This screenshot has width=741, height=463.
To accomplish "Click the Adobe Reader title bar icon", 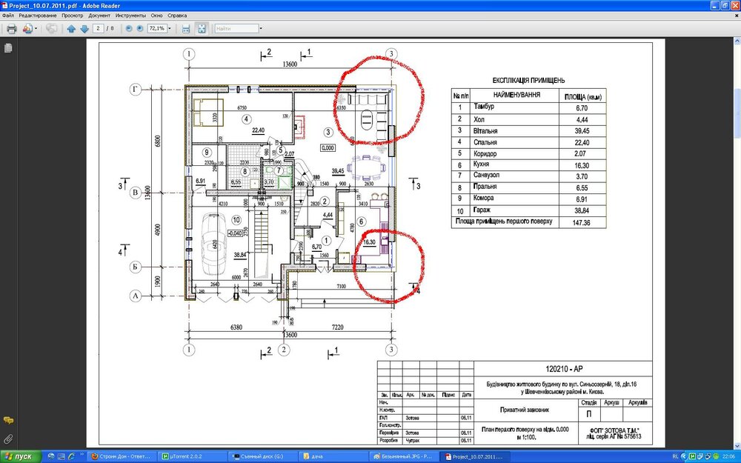I will pos(4,6).
